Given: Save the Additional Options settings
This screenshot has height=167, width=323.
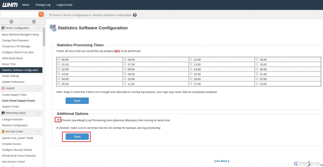Looking at the screenshot, I should click(x=77, y=137).
